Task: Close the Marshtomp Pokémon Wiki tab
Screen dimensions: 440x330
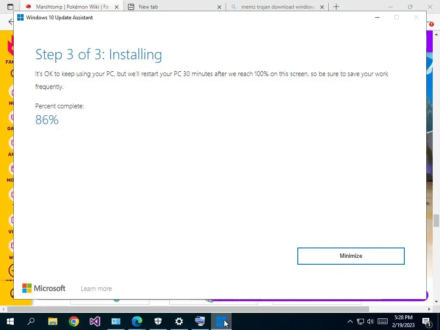Action: tap(117, 7)
